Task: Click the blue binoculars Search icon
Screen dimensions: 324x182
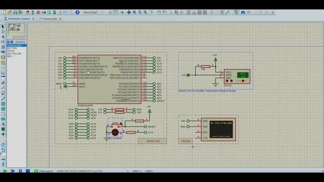Action: [x=243, y=12]
